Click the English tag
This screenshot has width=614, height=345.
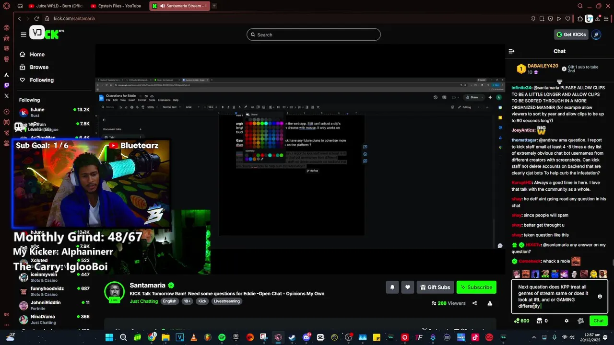[169, 301]
